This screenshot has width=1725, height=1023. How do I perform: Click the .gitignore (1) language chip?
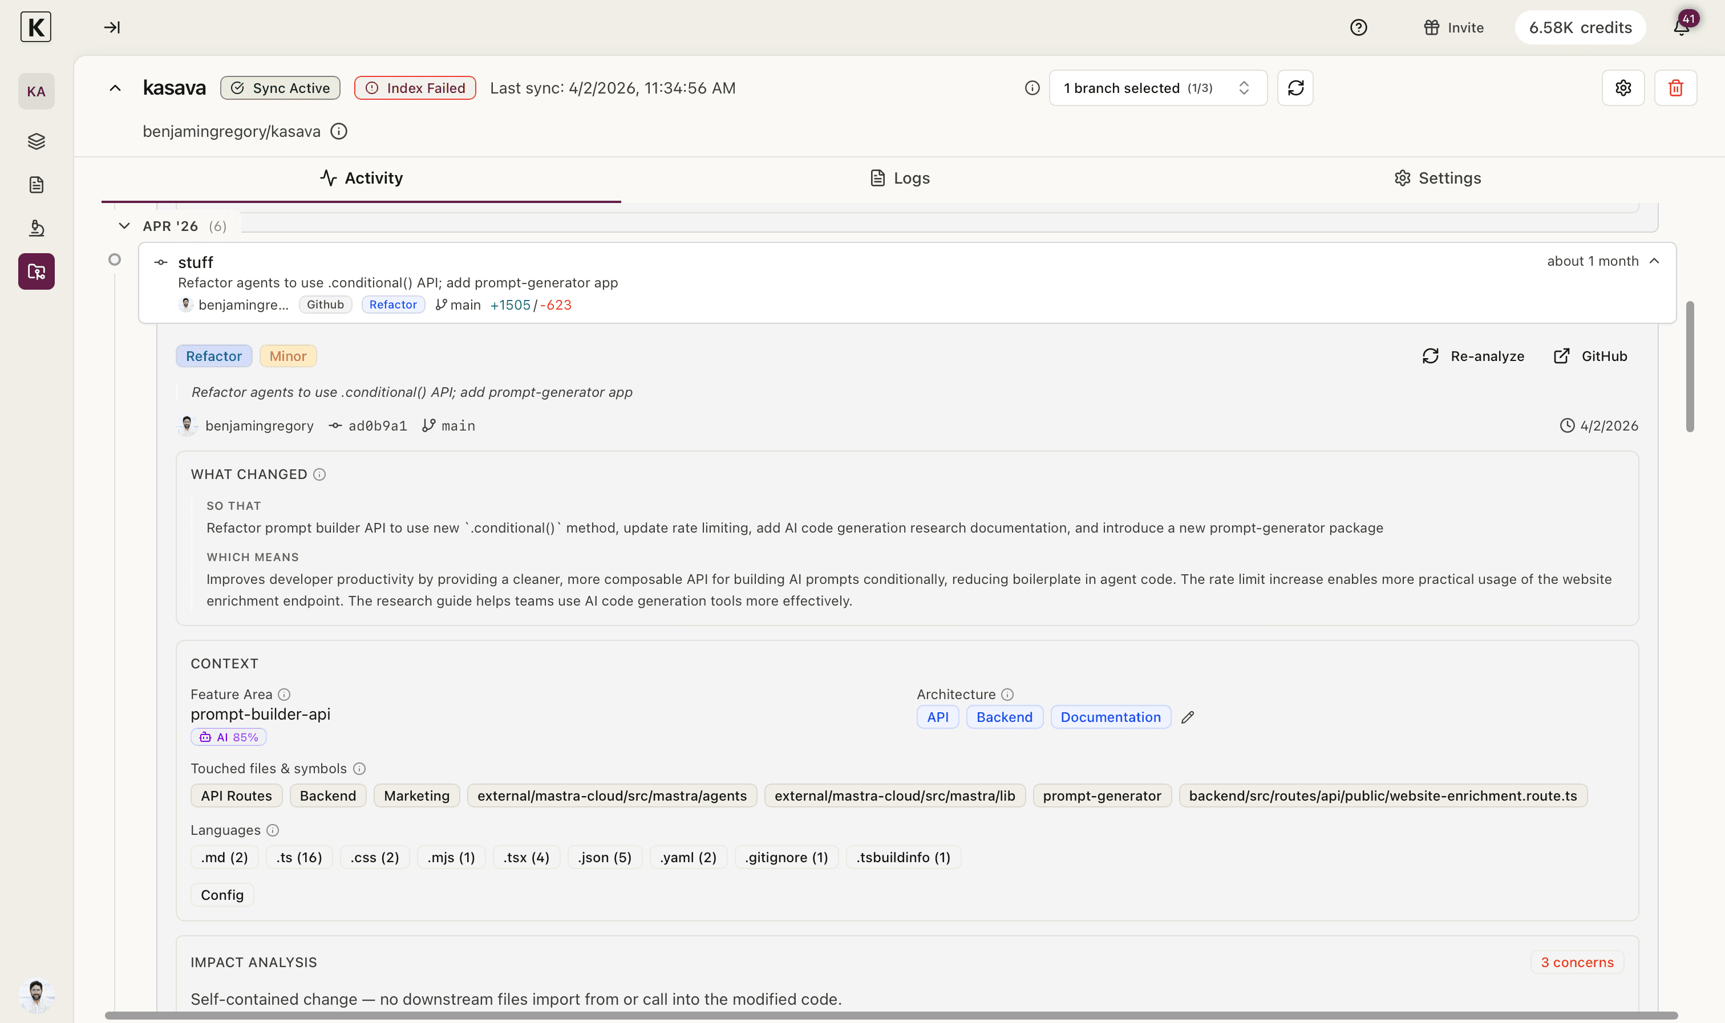(x=786, y=858)
